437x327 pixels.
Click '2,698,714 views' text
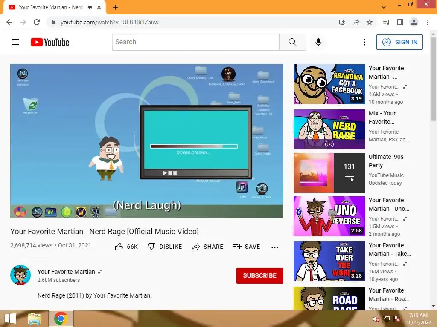click(31, 245)
